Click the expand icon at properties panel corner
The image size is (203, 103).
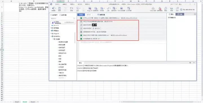[x=195, y=14]
